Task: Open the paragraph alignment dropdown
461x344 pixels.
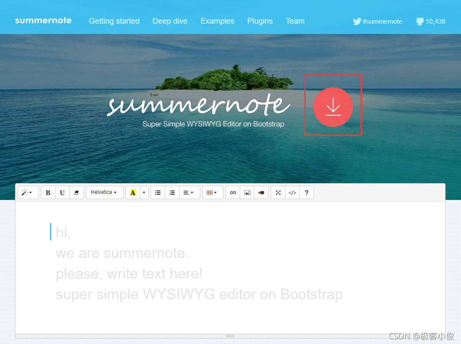Action: coord(189,193)
